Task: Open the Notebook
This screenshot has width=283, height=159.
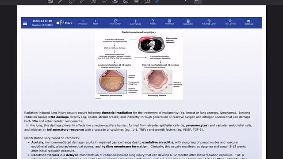Action: click(169, 23)
